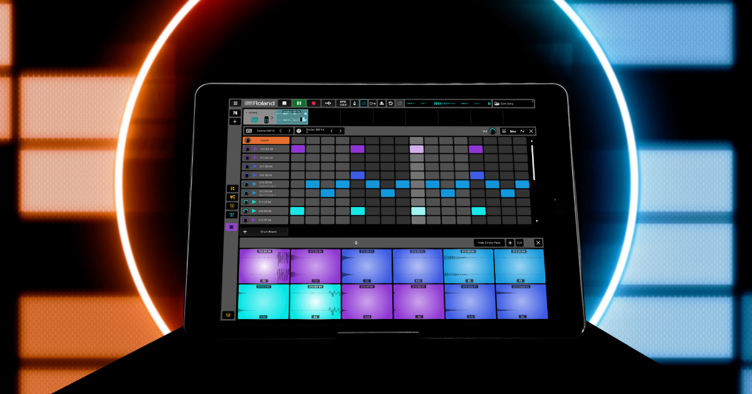Toggle Ovr overdub mode in the toolbar
The height and width of the screenshot is (394, 752).
(372, 104)
